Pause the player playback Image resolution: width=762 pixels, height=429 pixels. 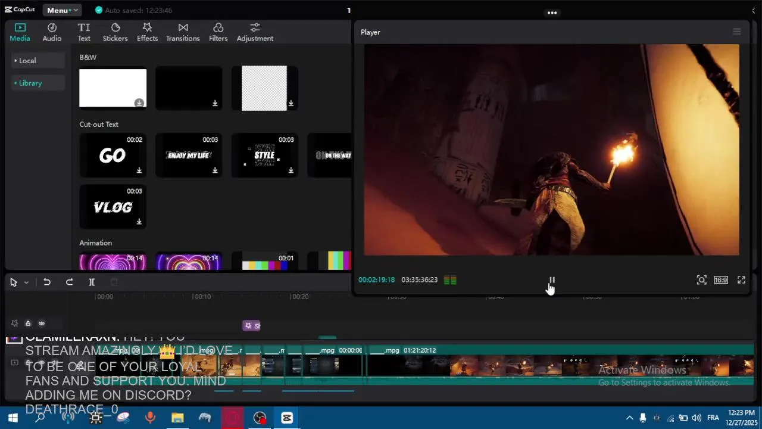point(552,280)
